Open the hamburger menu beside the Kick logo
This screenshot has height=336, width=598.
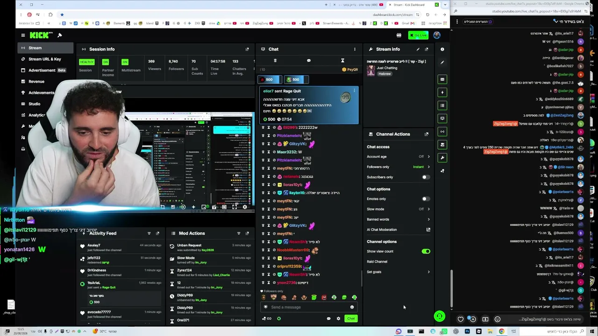pos(23,35)
